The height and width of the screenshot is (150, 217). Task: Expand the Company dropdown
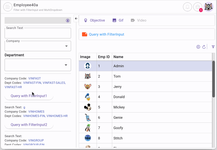tap(66, 46)
